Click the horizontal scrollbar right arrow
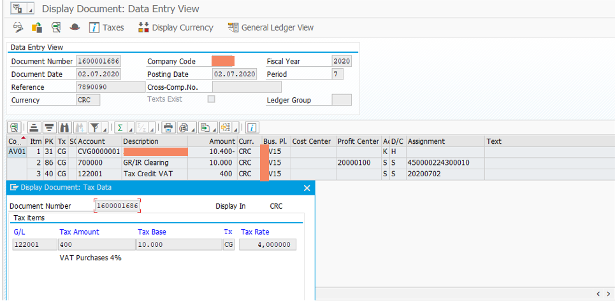This screenshot has width=615, height=301. point(609,293)
